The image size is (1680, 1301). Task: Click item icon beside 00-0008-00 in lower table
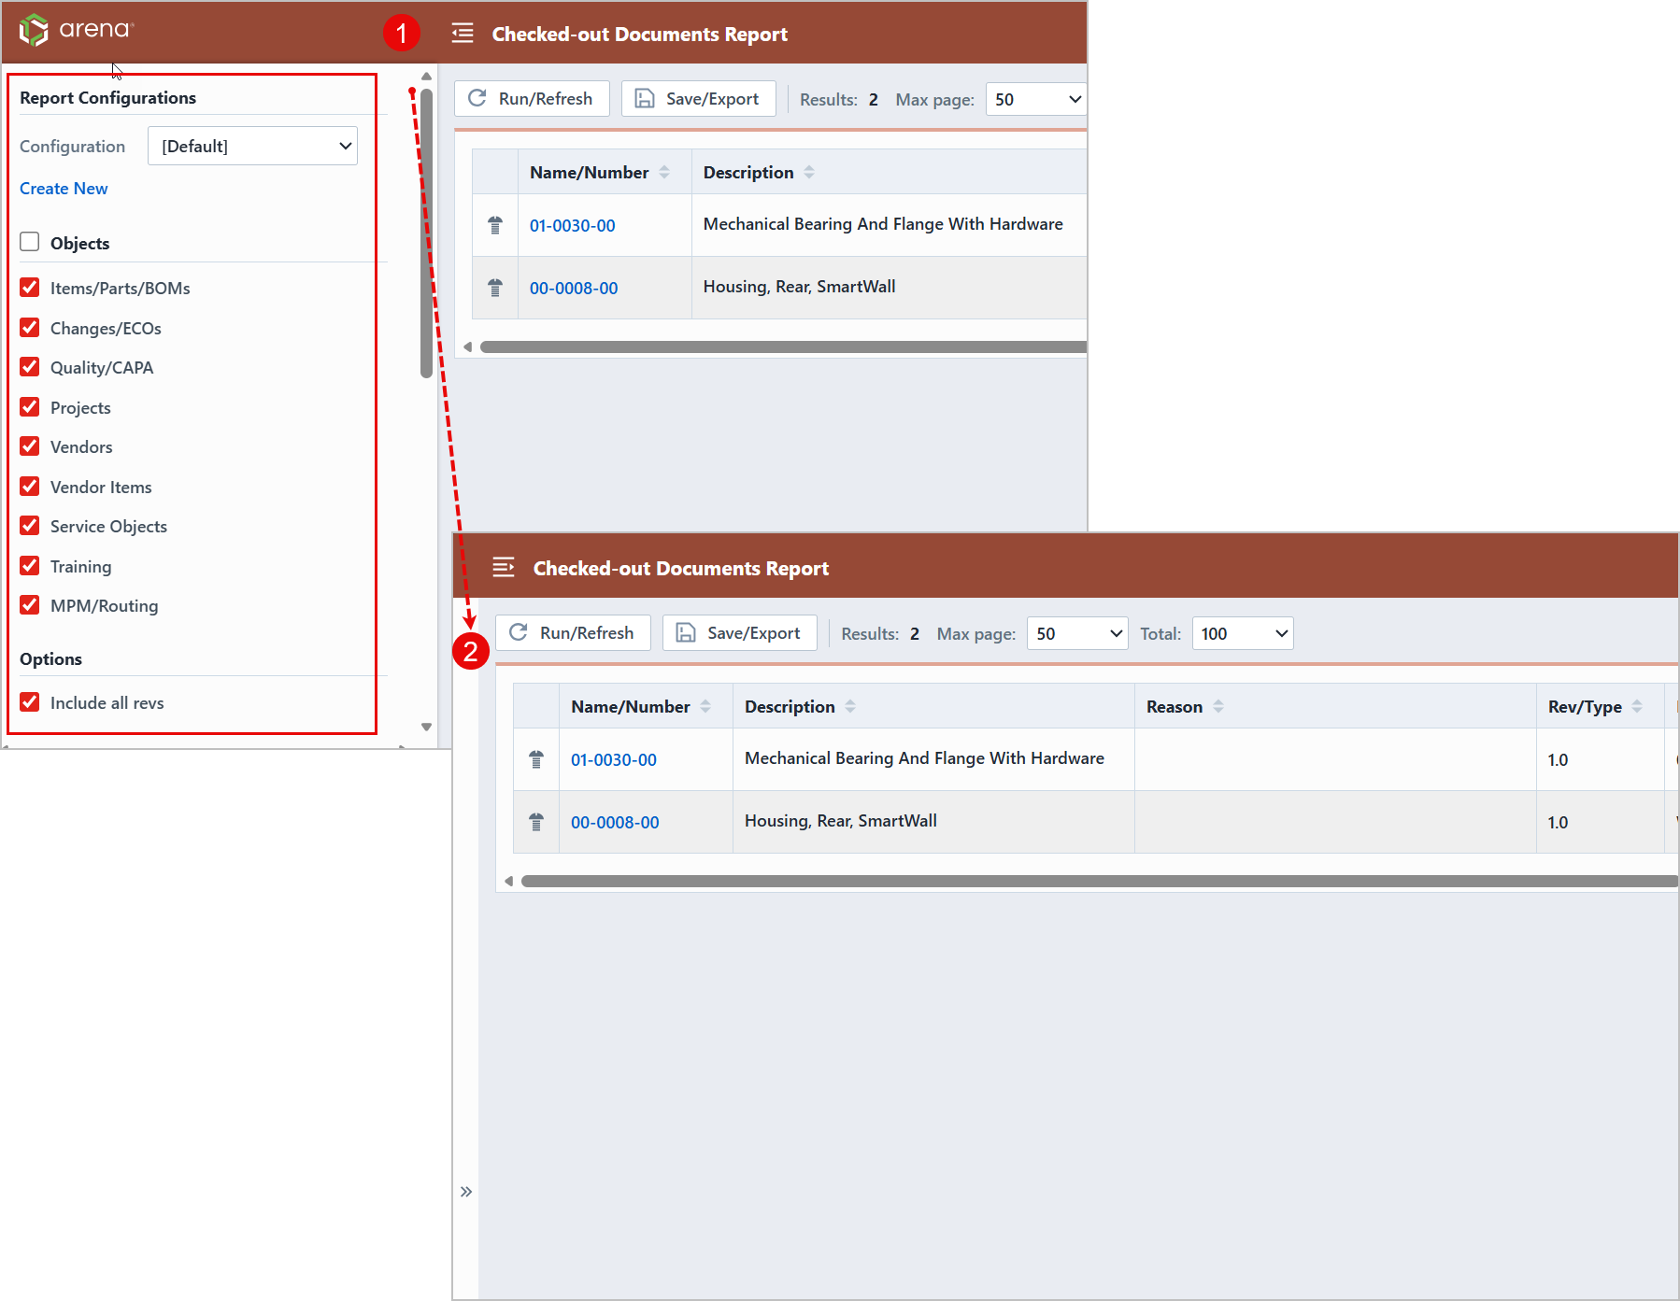(x=536, y=822)
